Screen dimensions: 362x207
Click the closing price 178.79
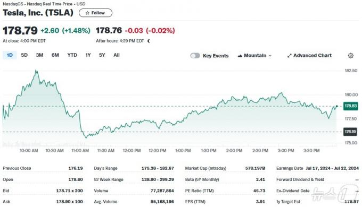coord(20,31)
